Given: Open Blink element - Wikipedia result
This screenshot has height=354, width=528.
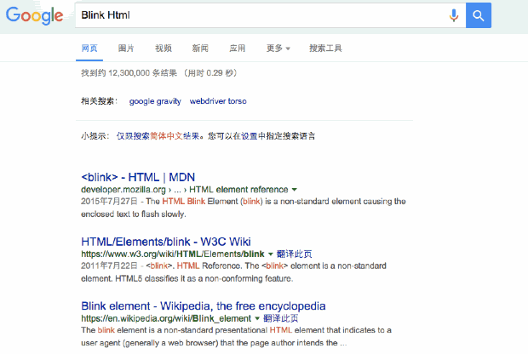Looking at the screenshot, I should point(204,306).
